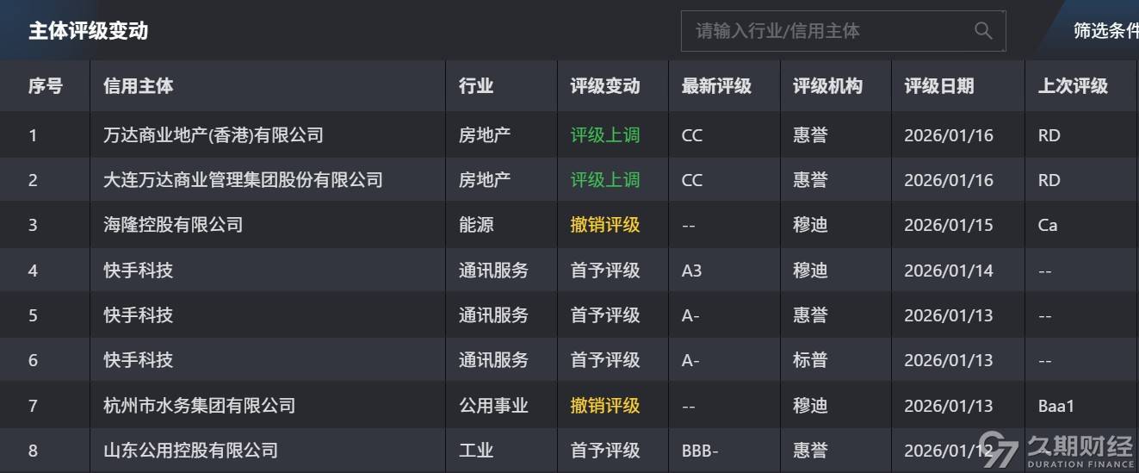Sort by 评级日期 column header
Screen dimensions: 1139x473
click(939, 86)
